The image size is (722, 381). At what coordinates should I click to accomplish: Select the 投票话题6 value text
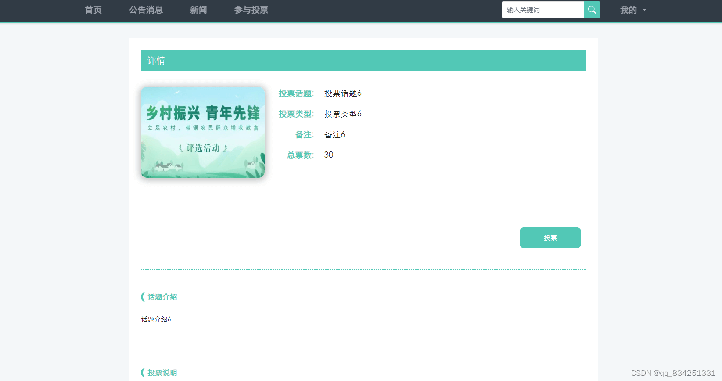coord(343,93)
